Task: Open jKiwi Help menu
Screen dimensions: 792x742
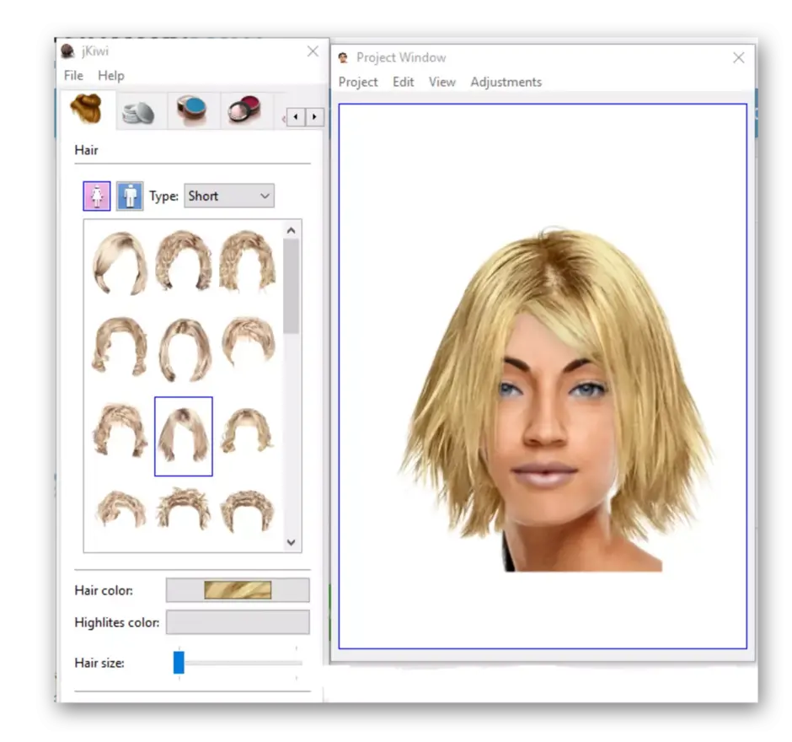Action: [111, 75]
